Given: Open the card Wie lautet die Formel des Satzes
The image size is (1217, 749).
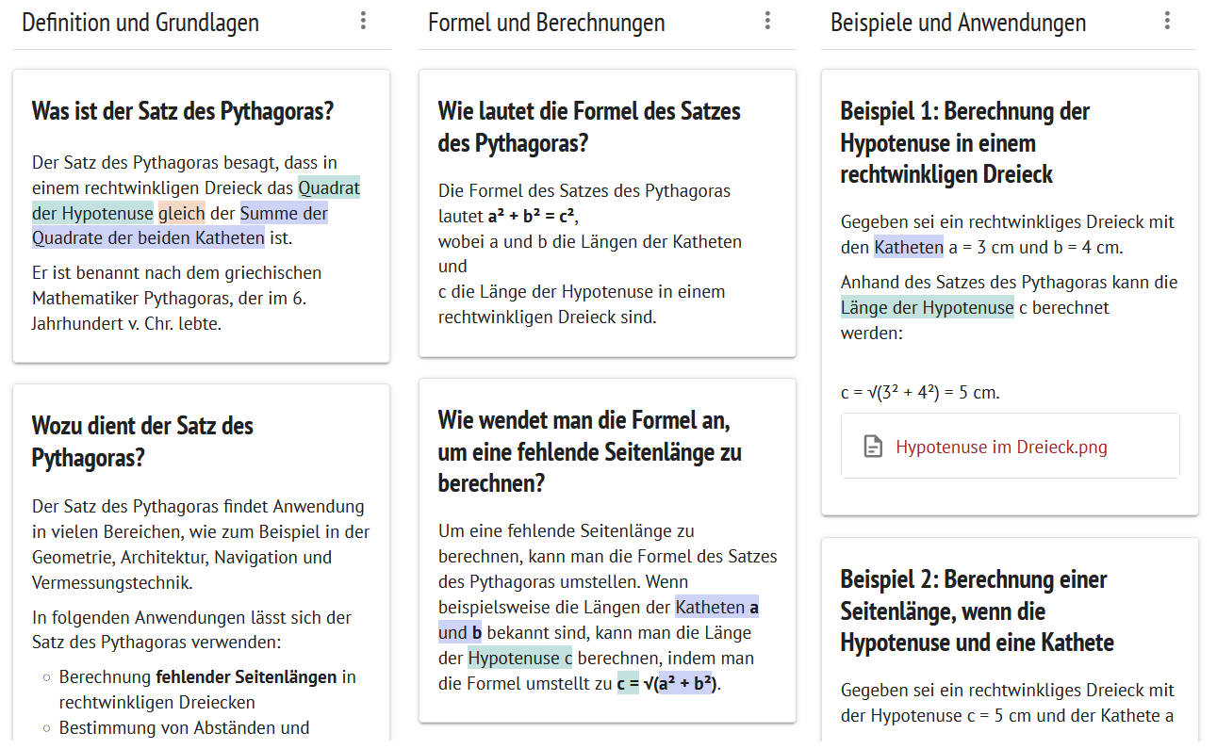Looking at the screenshot, I should 607,213.
